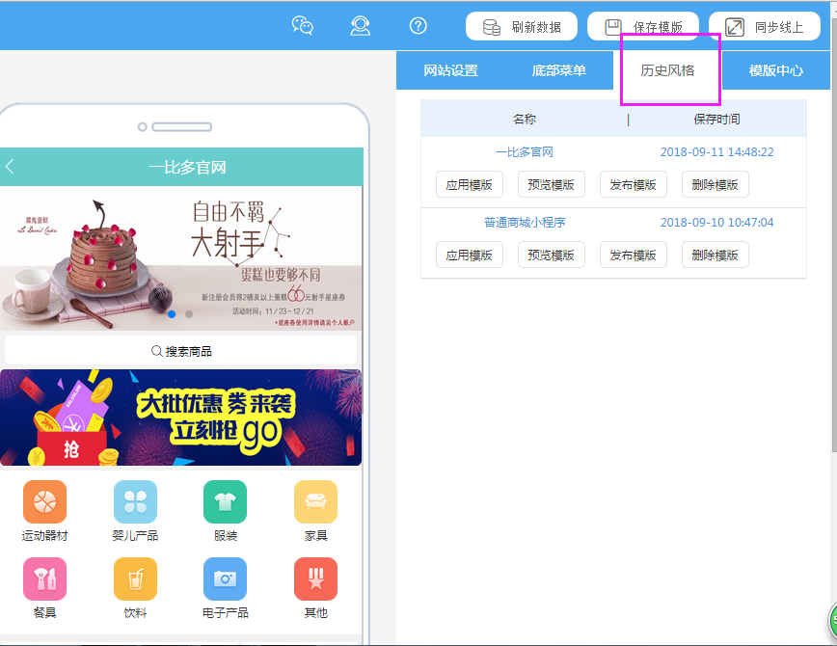Viewport: 837px width, 646px height.
Task: Apply the 一比多官网 template with 应用模版
Action: [470, 185]
